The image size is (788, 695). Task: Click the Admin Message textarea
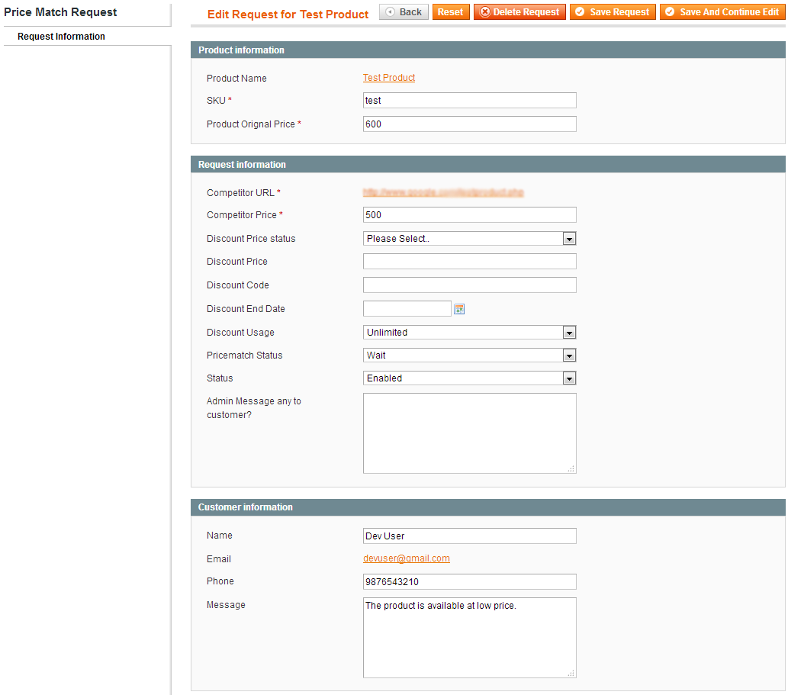pyautogui.click(x=469, y=433)
